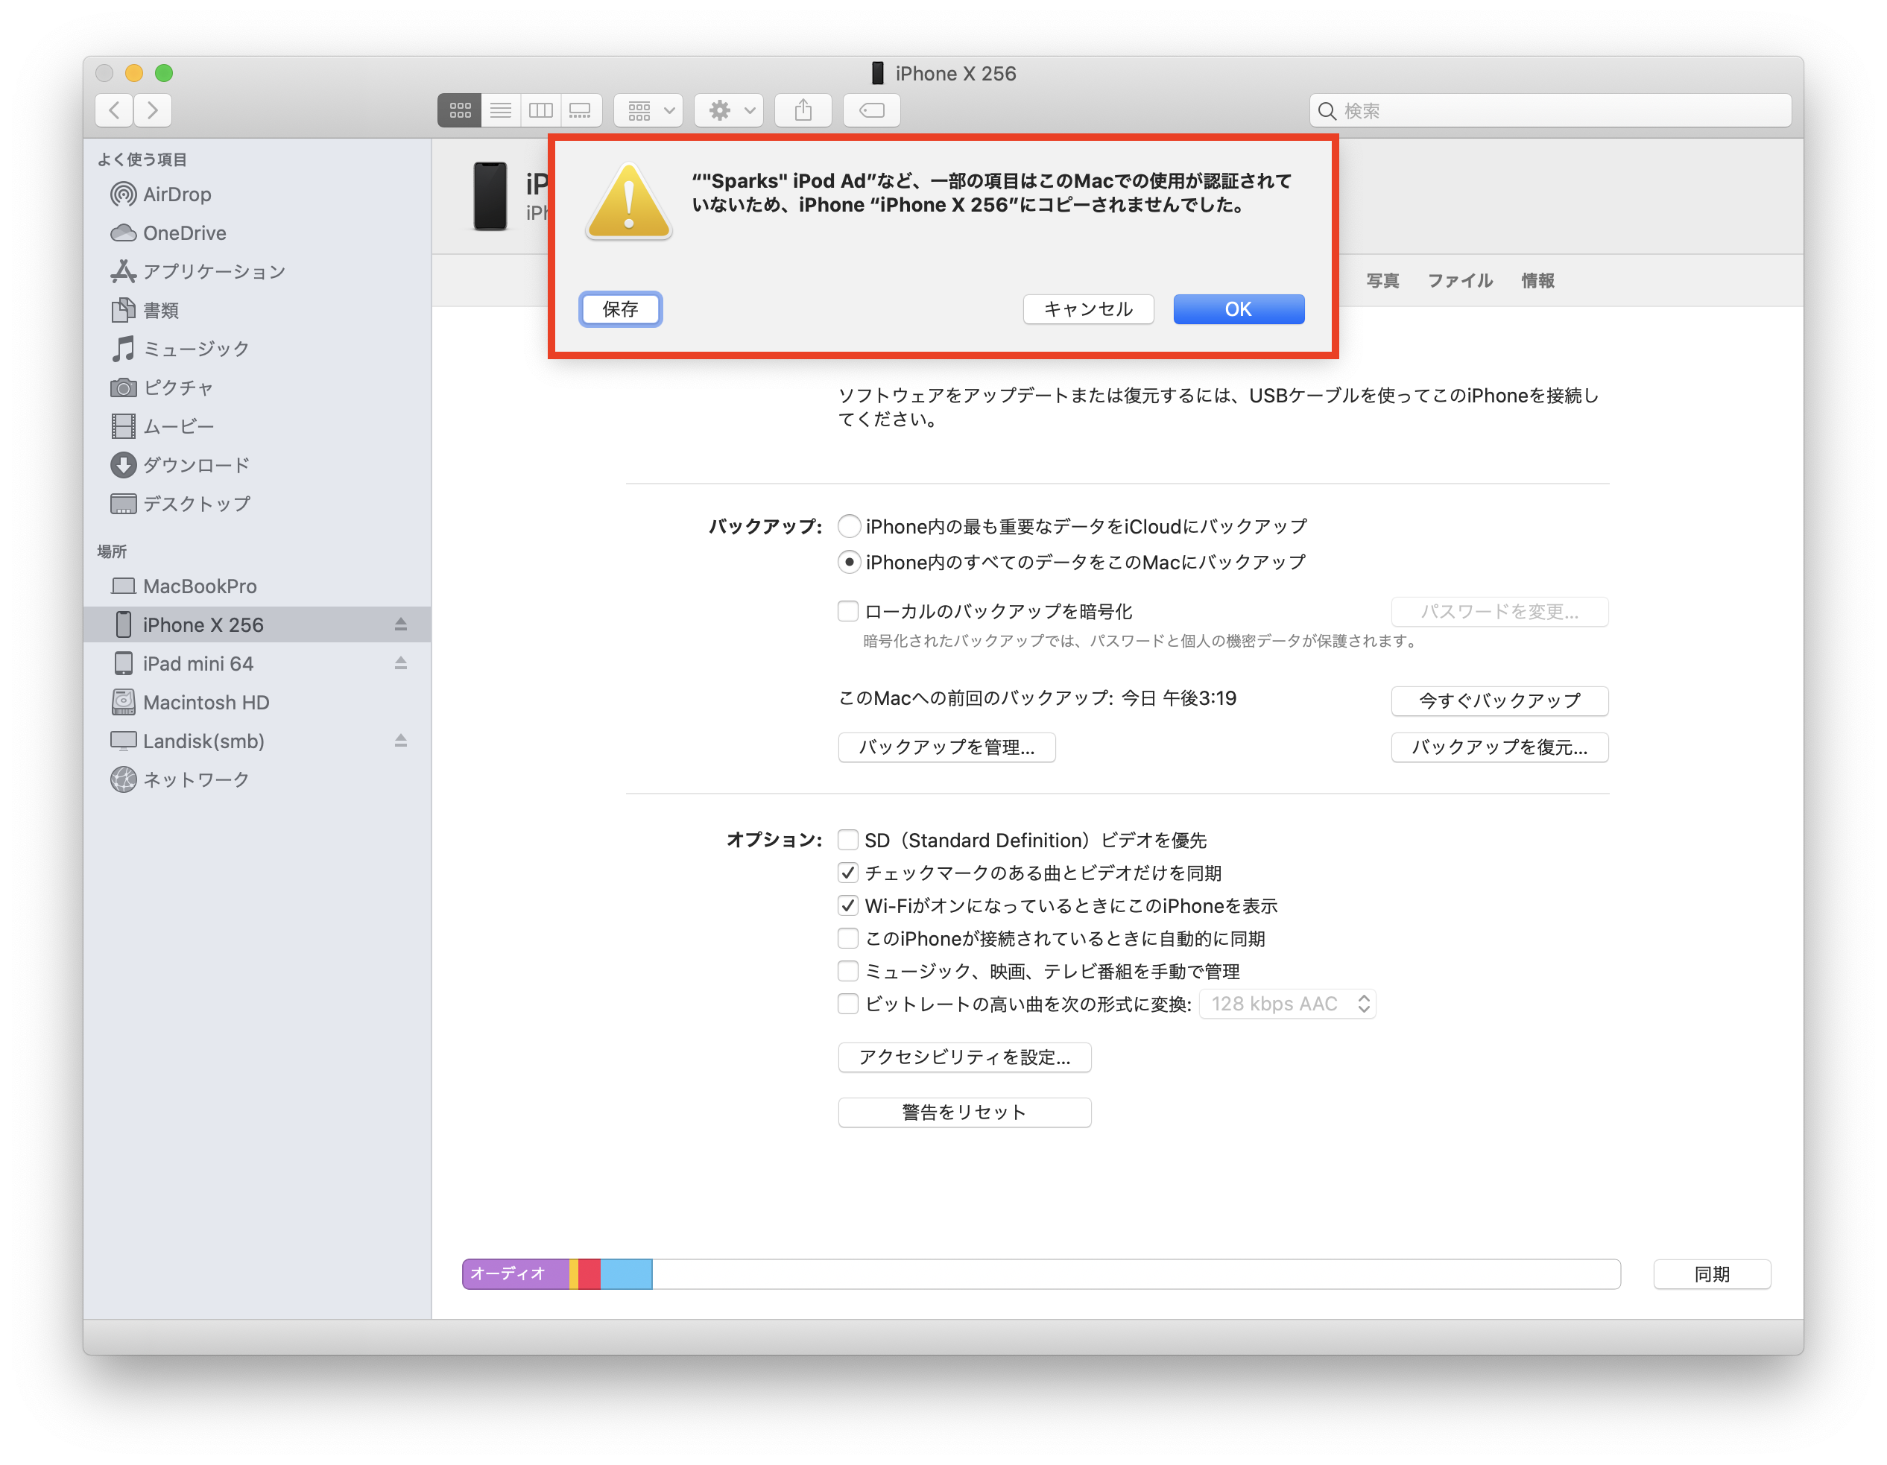Go back with the back arrow
This screenshot has height=1465, width=1887.
pos(115,110)
